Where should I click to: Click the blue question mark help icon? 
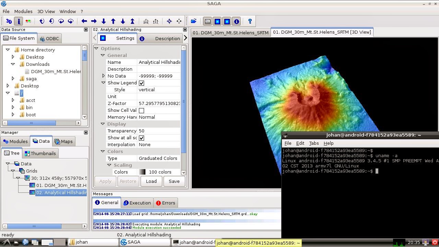(x=250, y=21)
